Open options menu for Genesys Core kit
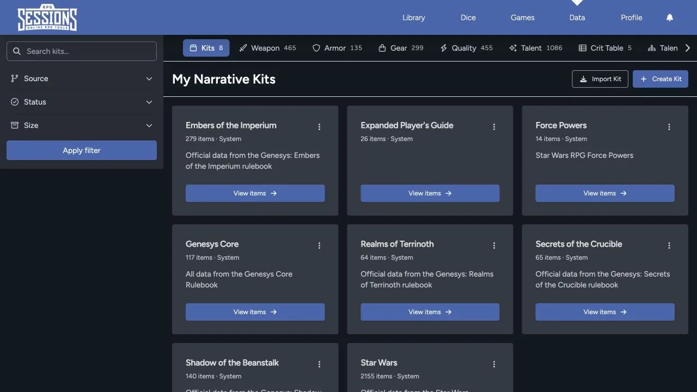This screenshot has height=392, width=697. [x=319, y=246]
